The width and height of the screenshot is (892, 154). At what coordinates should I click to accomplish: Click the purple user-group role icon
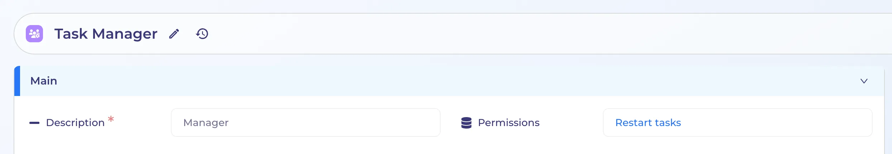(34, 34)
